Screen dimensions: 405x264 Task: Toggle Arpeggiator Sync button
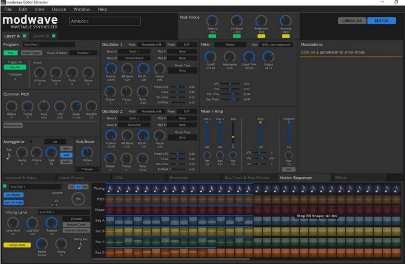point(67,149)
